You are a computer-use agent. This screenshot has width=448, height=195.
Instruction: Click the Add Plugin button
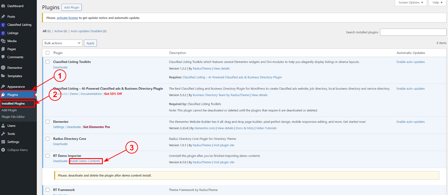(72, 8)
